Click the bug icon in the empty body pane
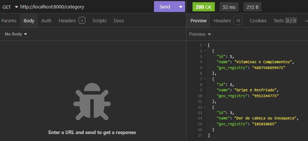Viewport: 308px width, 141px height. 92,102
